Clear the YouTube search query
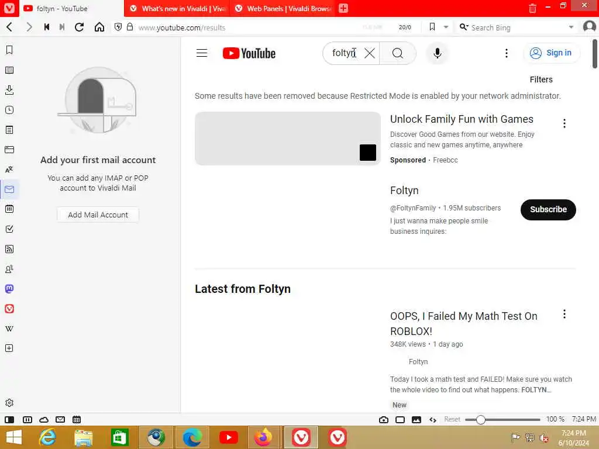This screenshot has width=599, height=449. coord(370,53)
